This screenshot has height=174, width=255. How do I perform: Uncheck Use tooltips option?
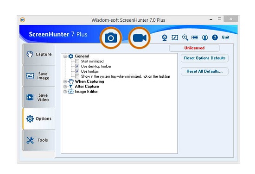[77, 71]
